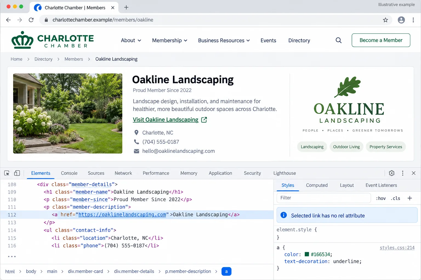Click the site search magnifier icon
This screenshot has height=280, width=421.
(x=338, y=40)
